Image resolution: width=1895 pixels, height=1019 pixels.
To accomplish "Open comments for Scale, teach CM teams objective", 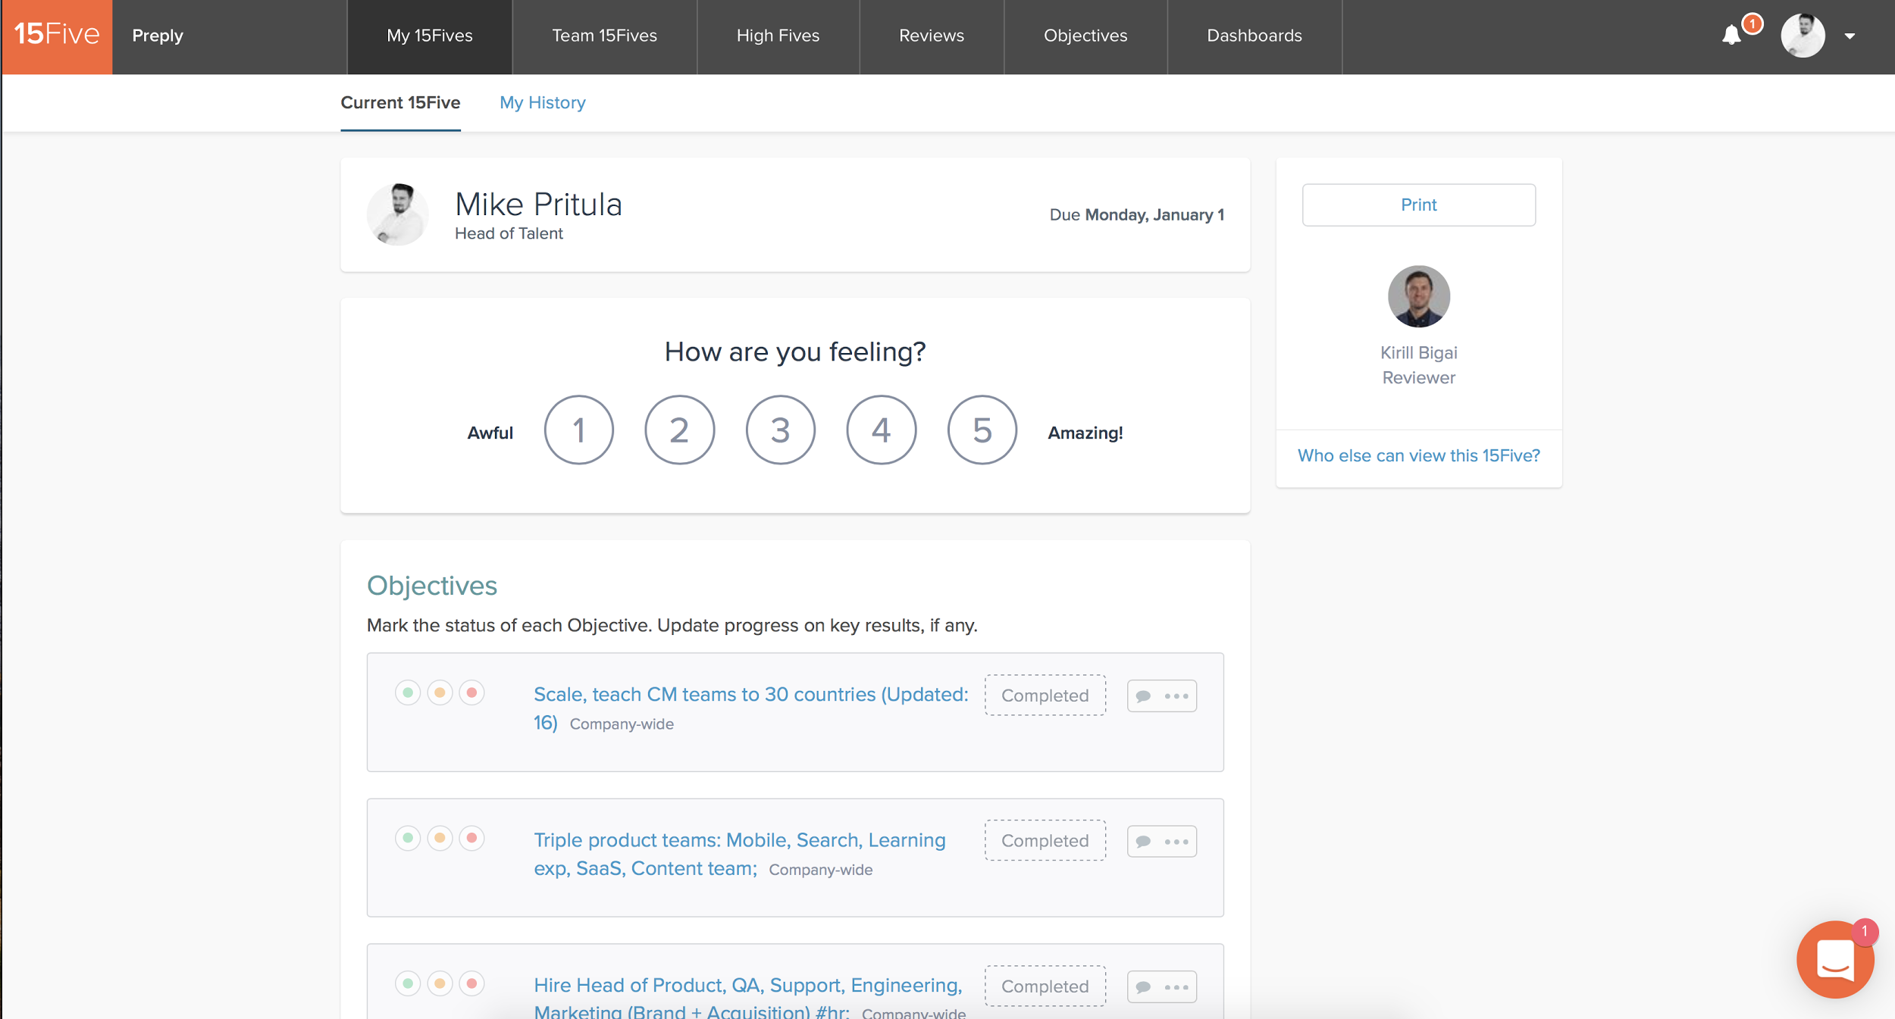I will pos(1144,696).
